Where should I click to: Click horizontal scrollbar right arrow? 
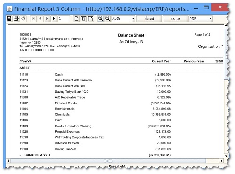pos(221,161)
